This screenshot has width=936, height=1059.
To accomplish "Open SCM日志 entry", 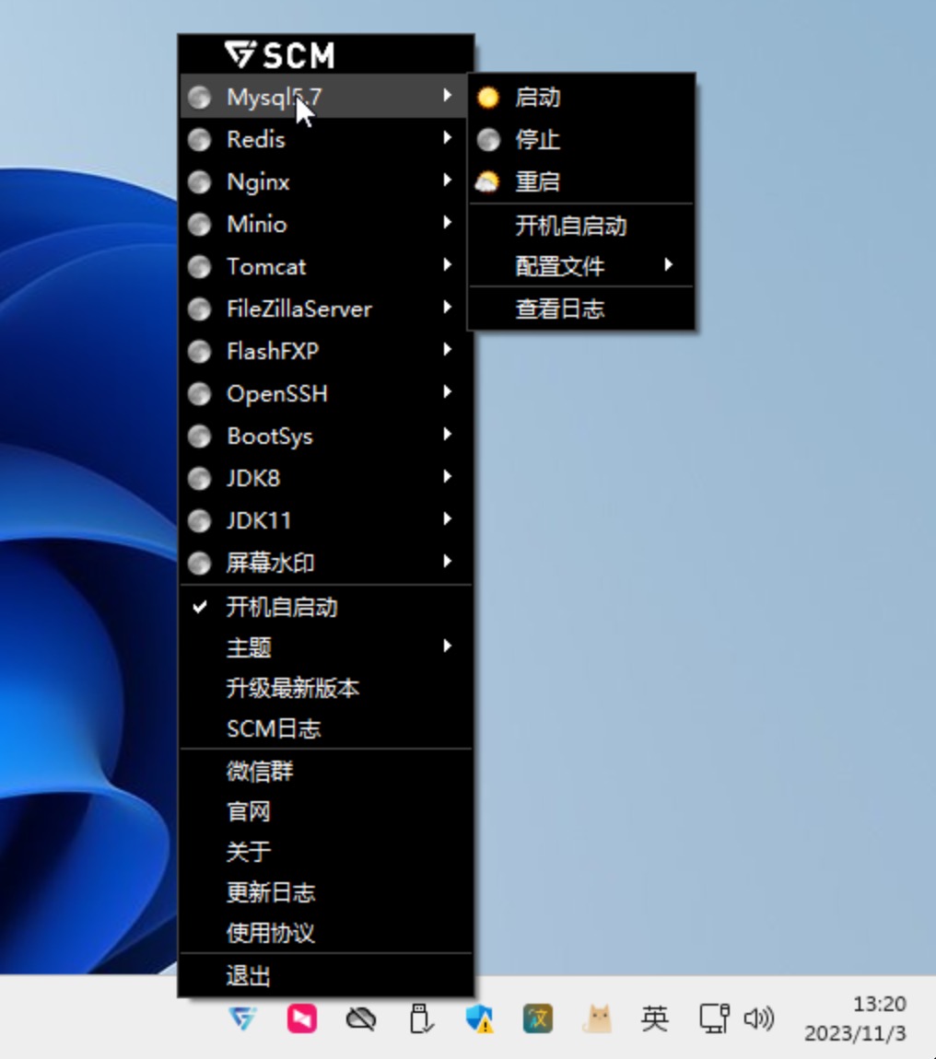I will click(x=326, y=728).
